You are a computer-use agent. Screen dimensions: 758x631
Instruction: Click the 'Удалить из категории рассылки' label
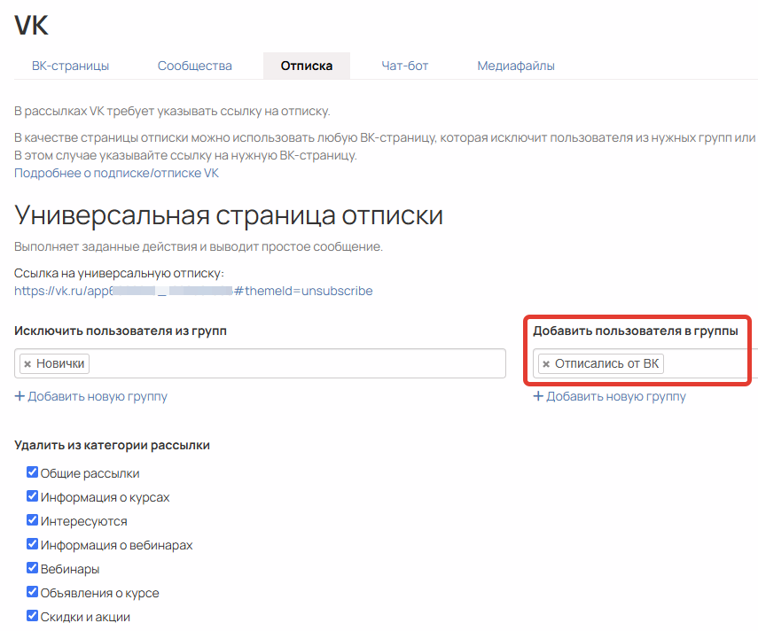point(113,445)
